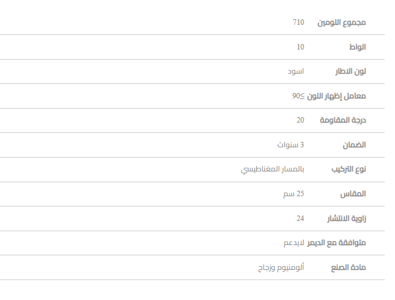Select the ≥90 color rendering value
This screenshot has width=395, height=300.
299,96
